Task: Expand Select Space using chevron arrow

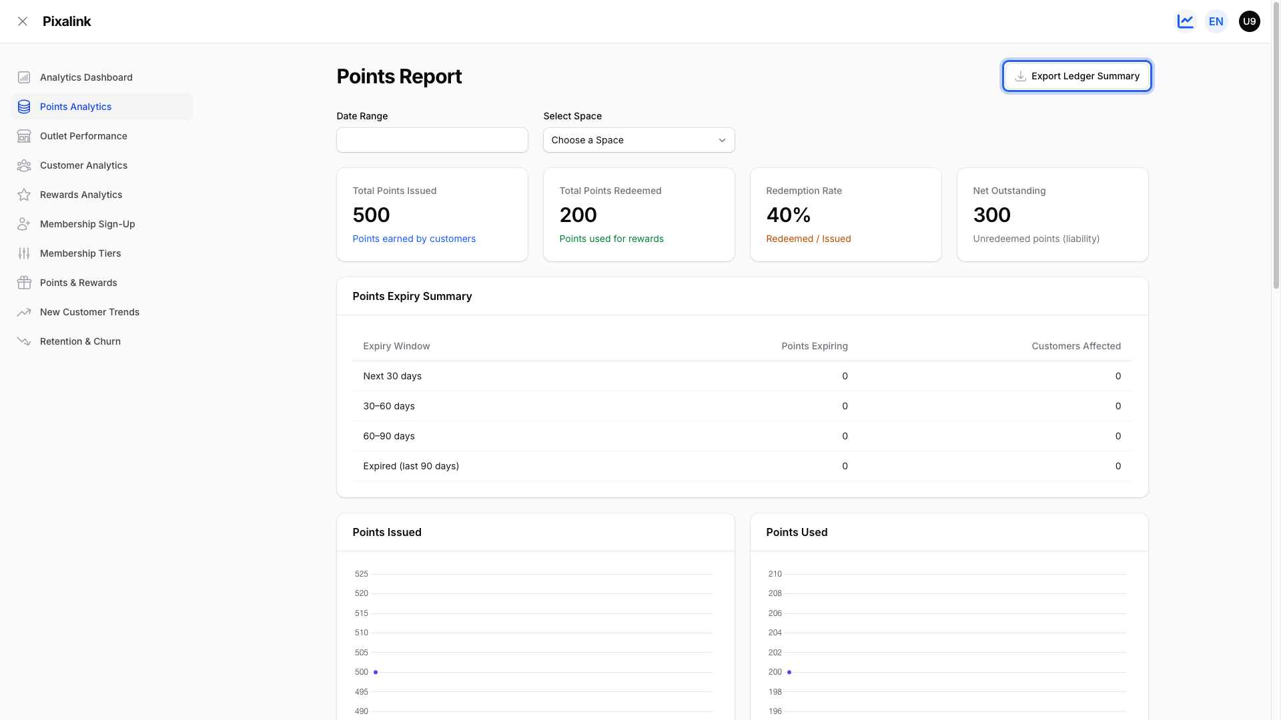Action: click(x=722, y=140)
